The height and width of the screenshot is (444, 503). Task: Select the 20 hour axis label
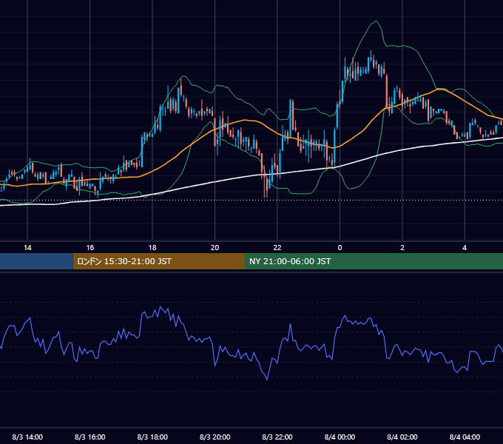tap(215, 248)
